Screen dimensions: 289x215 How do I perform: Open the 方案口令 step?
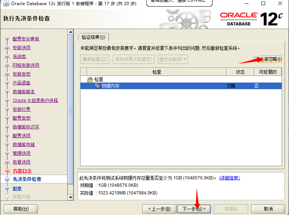(x=22, y=171)
